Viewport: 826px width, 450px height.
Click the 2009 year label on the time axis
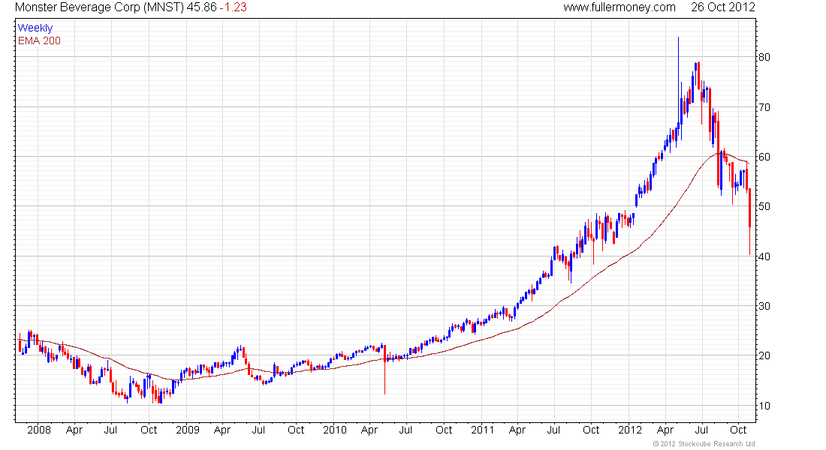(188, 430)
